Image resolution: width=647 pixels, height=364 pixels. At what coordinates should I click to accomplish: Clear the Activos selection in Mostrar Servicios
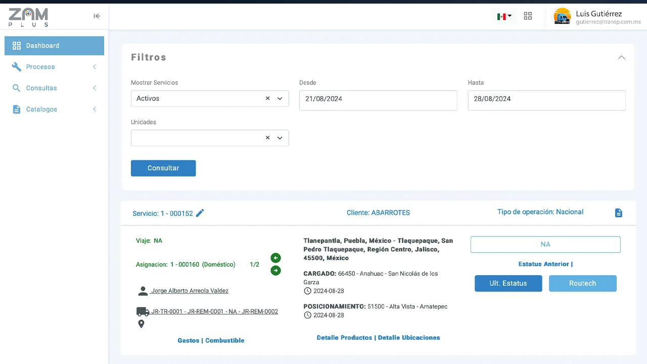click(x=267, y=99)
